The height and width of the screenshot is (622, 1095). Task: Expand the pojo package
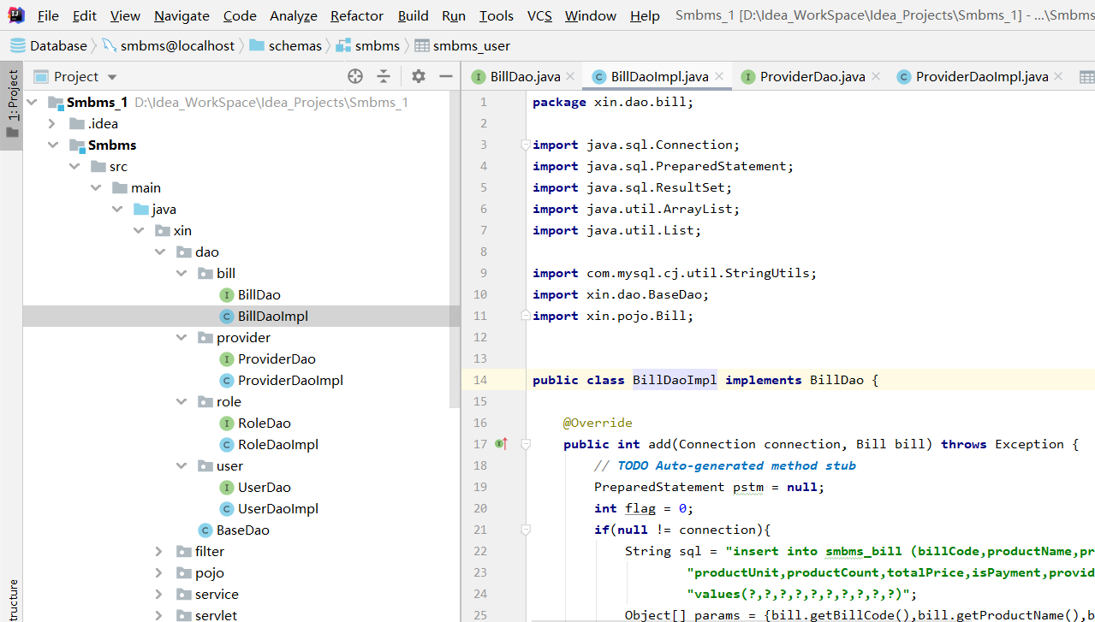point(159,572)
